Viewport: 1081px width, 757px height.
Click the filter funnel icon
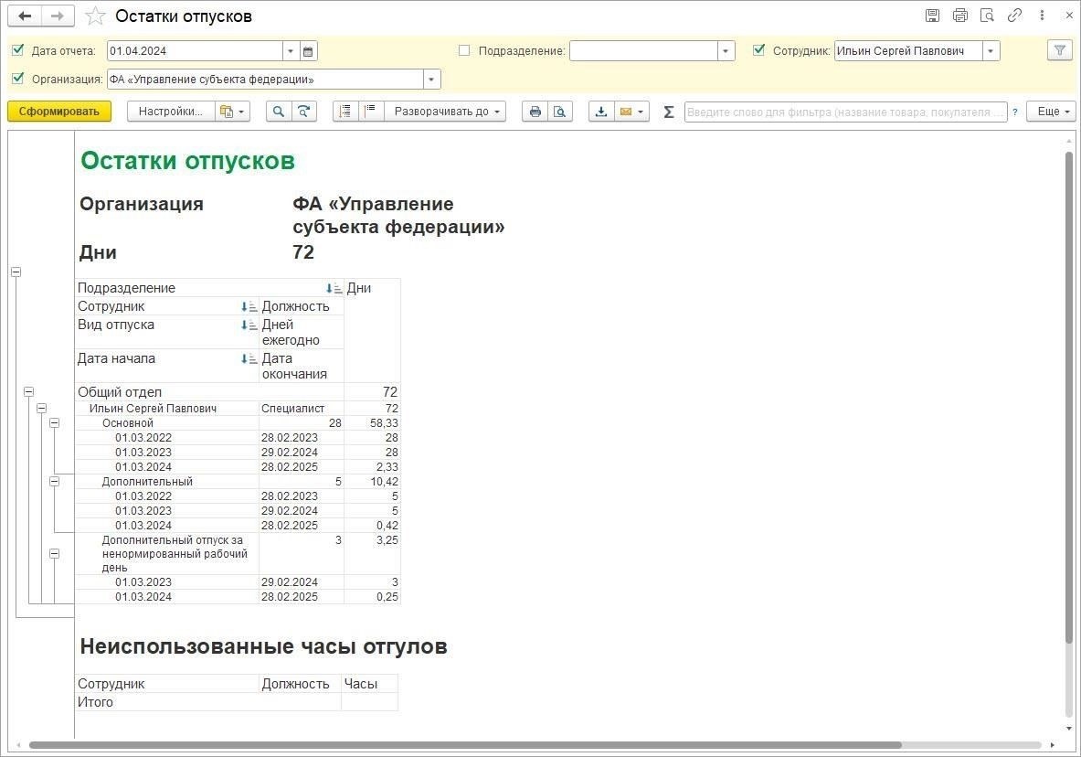[x=1059, y=51]
